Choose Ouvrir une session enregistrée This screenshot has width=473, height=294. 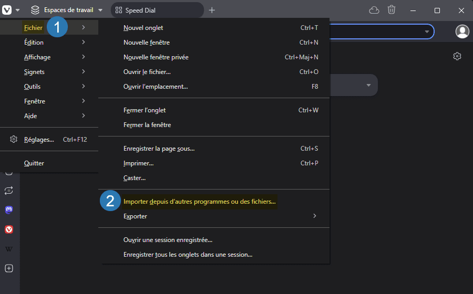[214, 240]
